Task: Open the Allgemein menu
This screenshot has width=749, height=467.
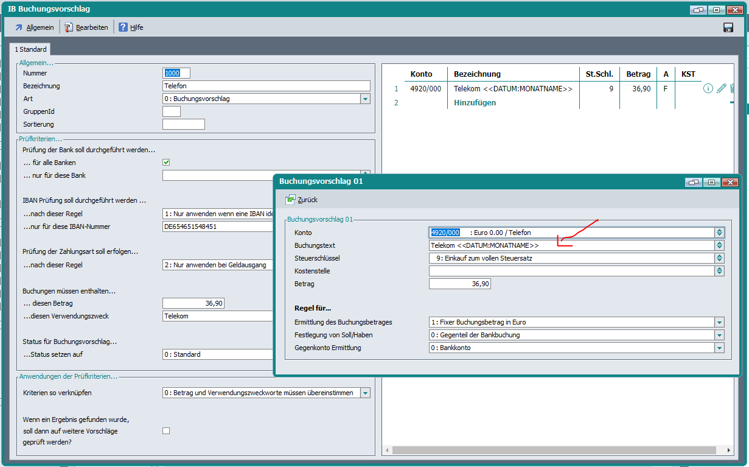Action: click(x=34, y=27)
